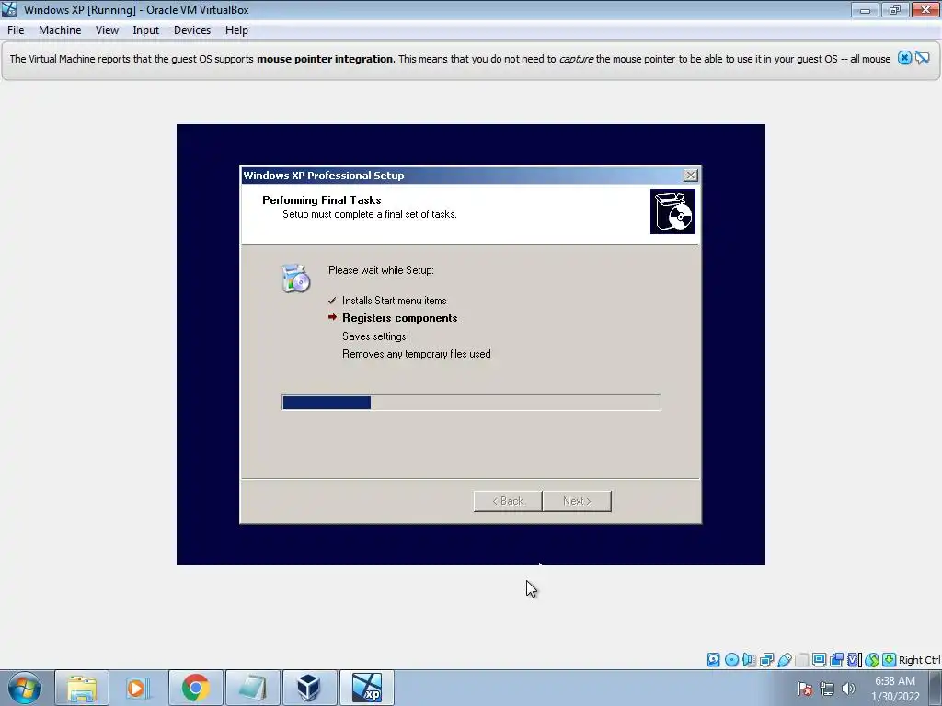942x706 pixels.
Task: Open the Action Center flag tray icon
Action: tap(805, 689)
